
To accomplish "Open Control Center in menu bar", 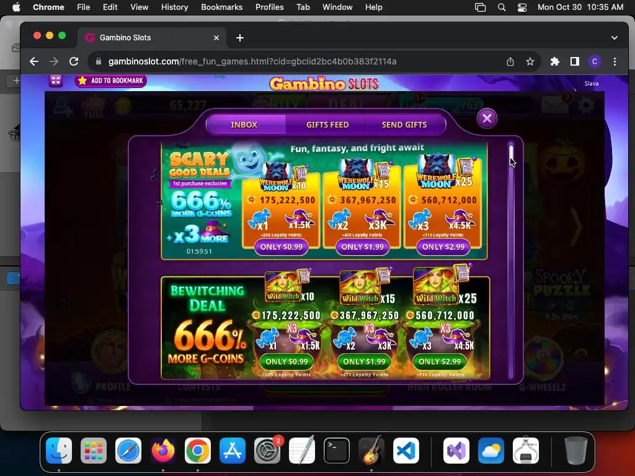I will [x=522, y=7].
